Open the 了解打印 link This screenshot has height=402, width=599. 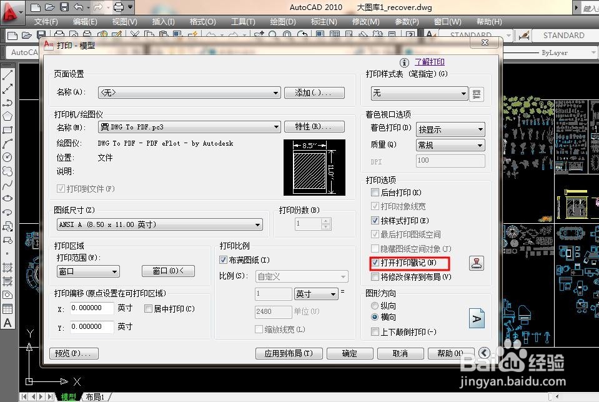430,62
